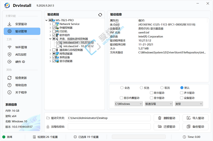The height and width of the screenshot is (141, 213).
Task: Click the computer icon of MS-7B23-PRO
Action: (53, 20)
